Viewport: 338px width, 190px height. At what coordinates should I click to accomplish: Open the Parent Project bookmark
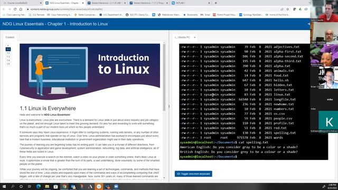[224, 15]
